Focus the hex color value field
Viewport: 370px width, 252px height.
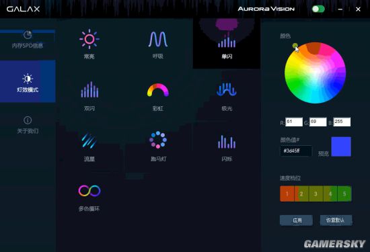296,151
